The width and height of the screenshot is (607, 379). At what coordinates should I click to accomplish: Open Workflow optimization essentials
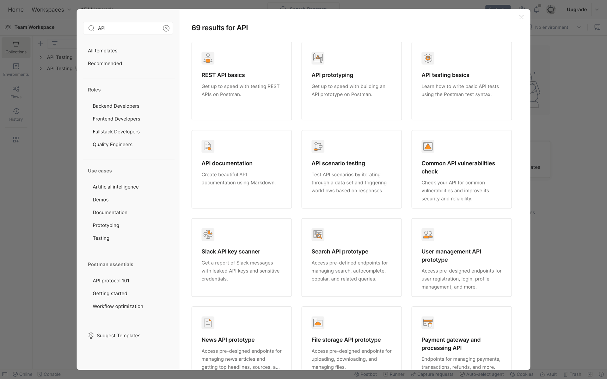click(x=118, y=306)
